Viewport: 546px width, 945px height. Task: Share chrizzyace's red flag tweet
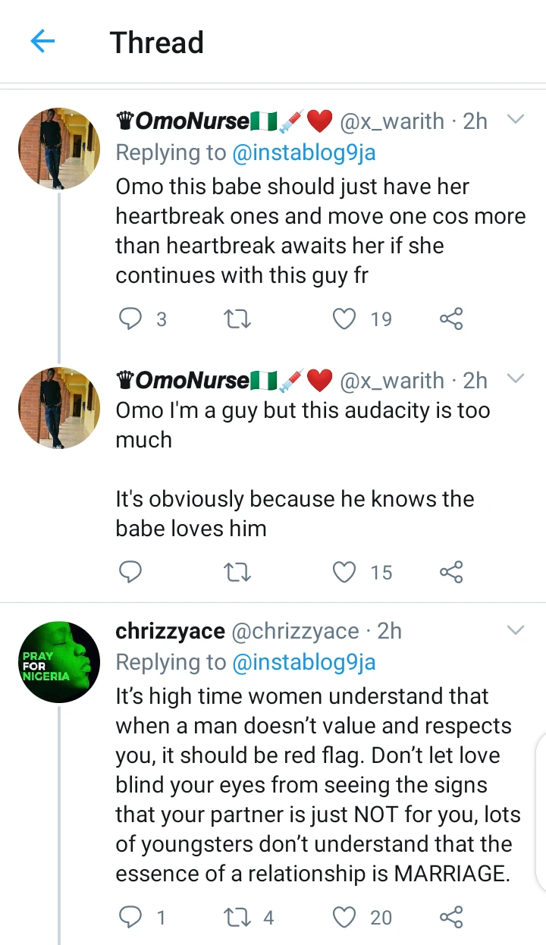[x=451, y=918]
